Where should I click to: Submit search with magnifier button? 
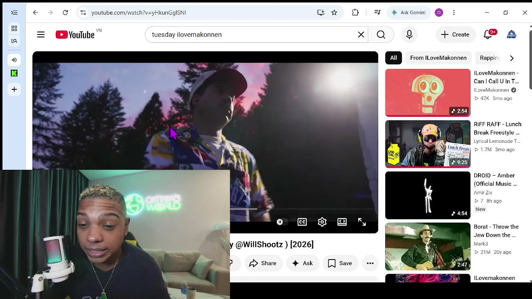tap(381, 34)
